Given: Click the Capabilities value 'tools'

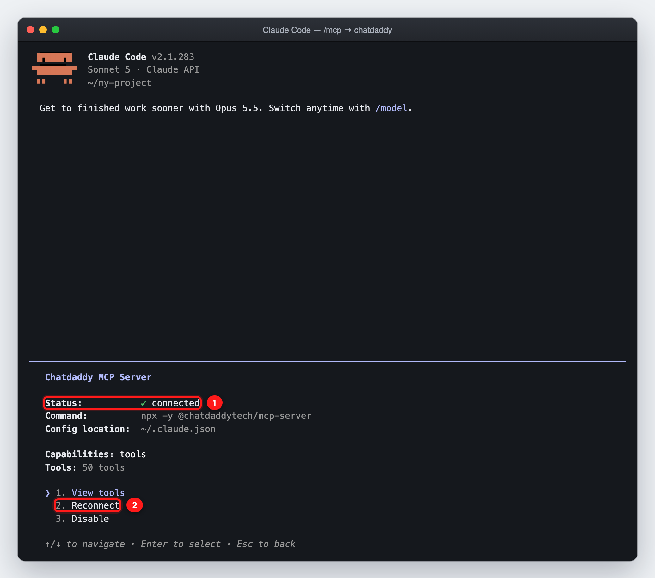Looking at the screenshot, I should pyautogui.click(x=133, y=455).
